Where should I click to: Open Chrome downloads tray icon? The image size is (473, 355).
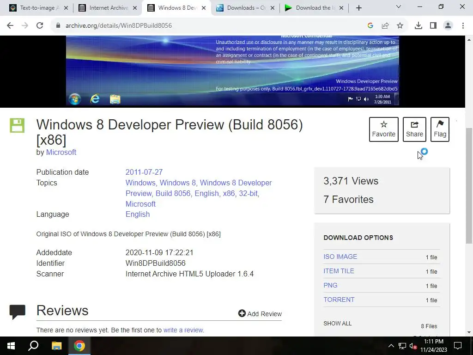[418, 26]
